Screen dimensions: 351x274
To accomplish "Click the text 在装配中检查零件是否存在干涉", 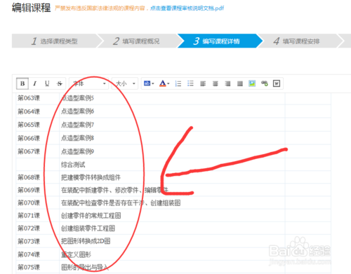I will coord(102,203).
